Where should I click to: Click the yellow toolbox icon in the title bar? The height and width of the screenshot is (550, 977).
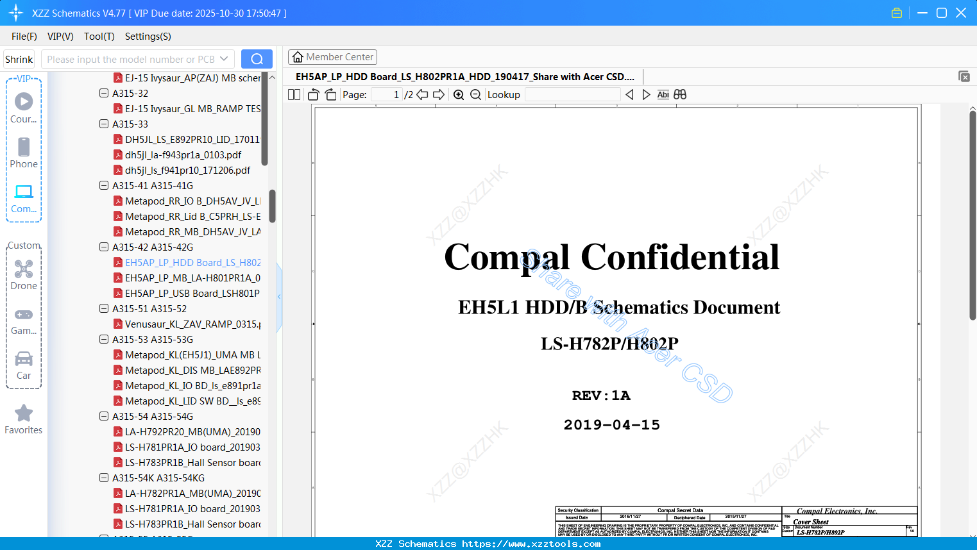[x=897, y=13]
